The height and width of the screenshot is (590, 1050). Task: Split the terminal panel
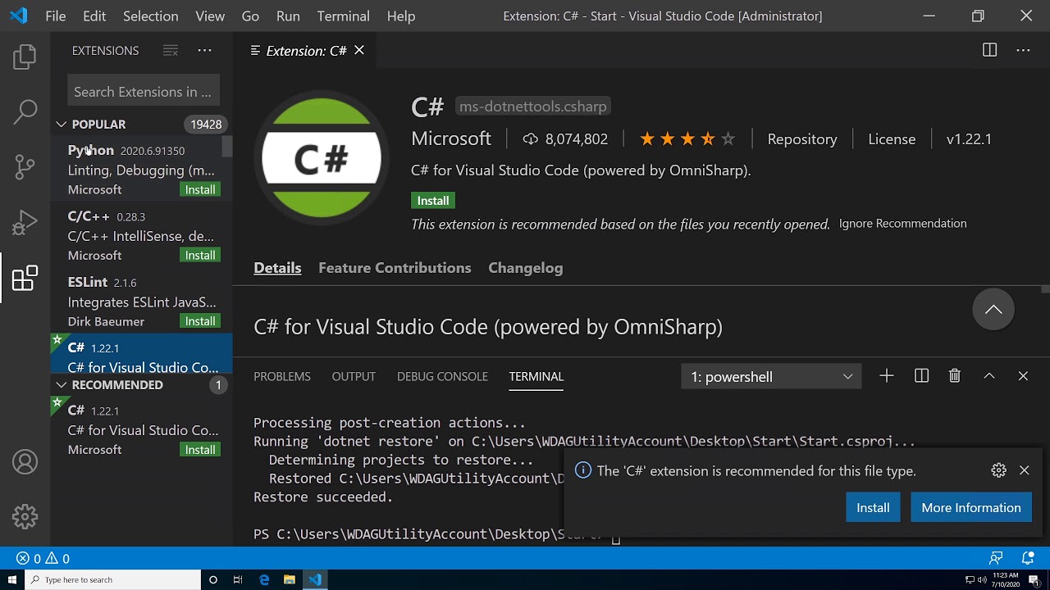(x=921, y=376)
